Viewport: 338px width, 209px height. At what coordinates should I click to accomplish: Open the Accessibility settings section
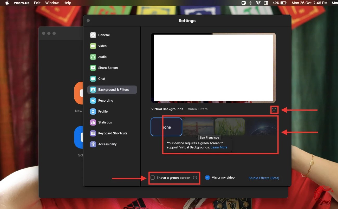112,144
